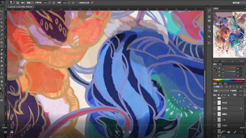The height and width of the screenshot is (138, 246).
Task: Open the eraser 模式 dropdown
Action: pos(30,3)
